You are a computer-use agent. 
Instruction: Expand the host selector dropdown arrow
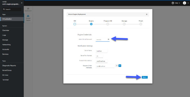22,3
